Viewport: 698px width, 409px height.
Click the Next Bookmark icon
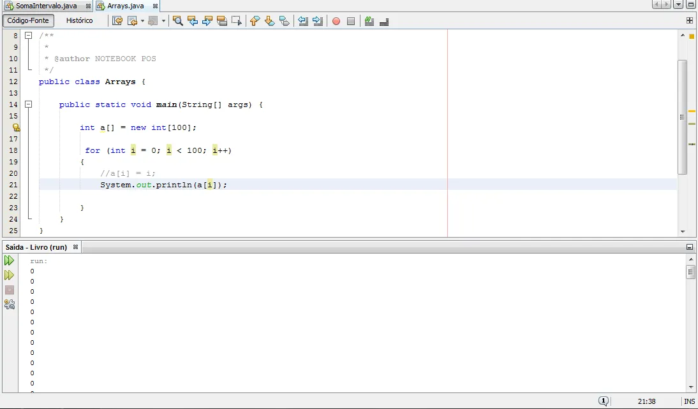tap(269, 21)
